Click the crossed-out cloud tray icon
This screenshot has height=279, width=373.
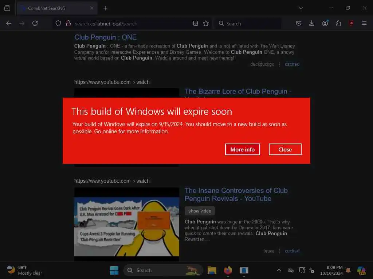(291, 270)
